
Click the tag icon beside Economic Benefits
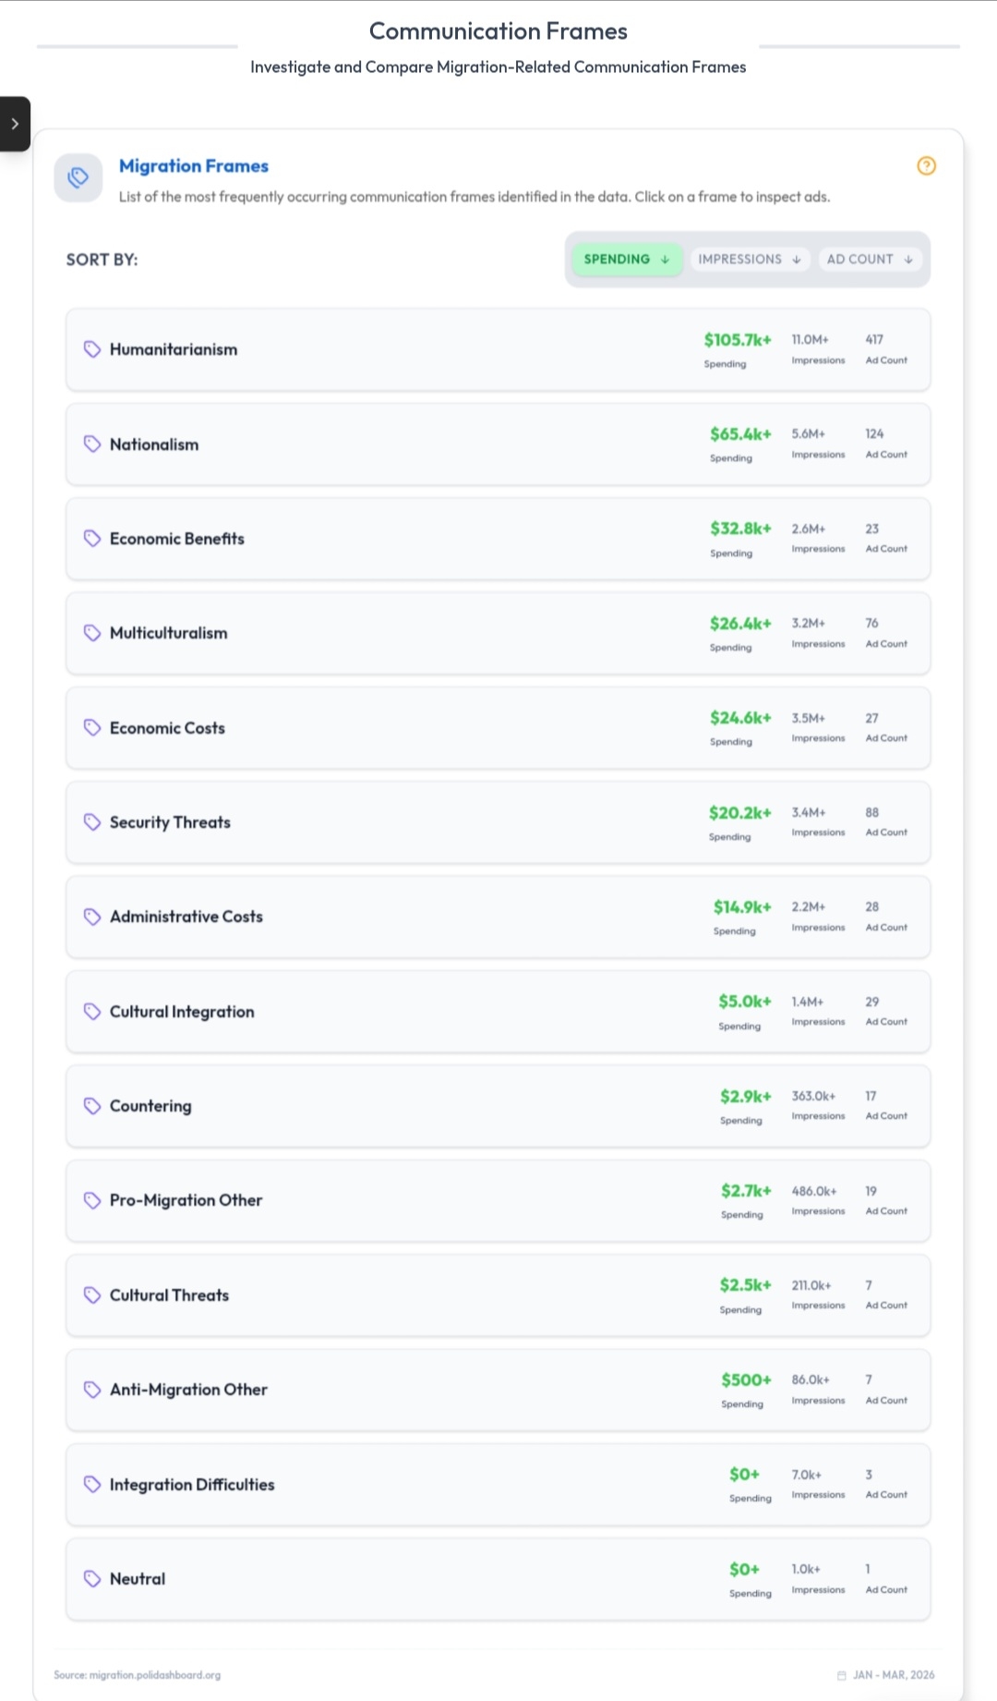[x=92, y=539]
